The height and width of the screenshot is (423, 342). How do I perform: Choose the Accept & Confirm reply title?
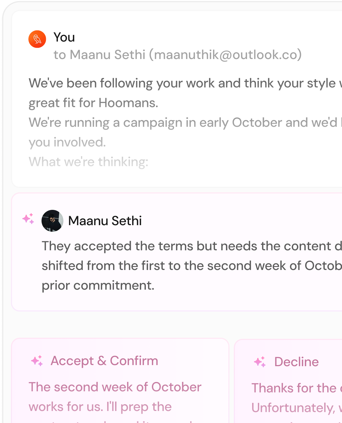(x=104, y=361)
